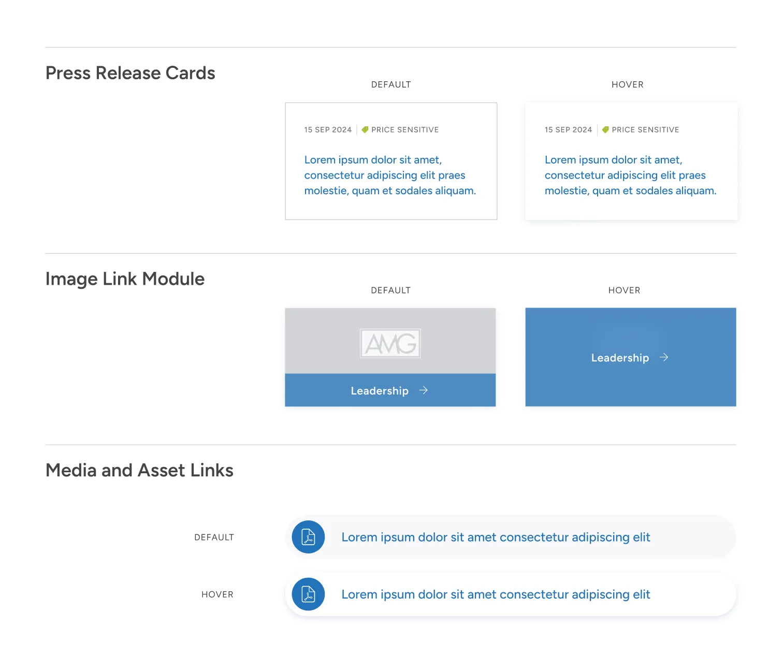This screenshot has height=670, width=783.
Task: Select the Price Sensitive tag icon on hover card
Action: coord(605,129)
